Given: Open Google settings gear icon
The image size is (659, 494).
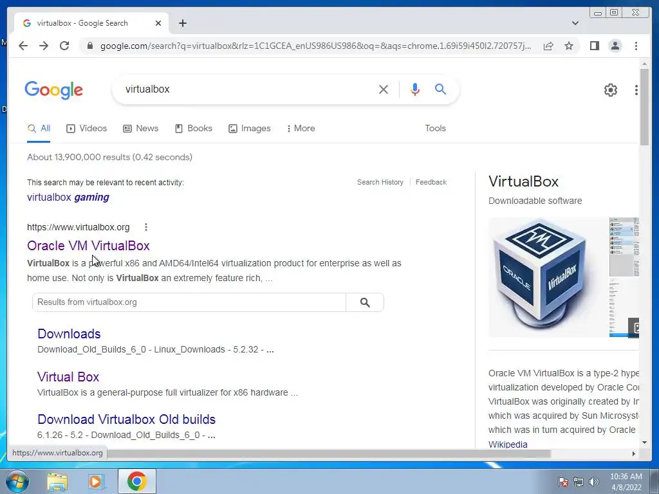Looking at the screenshot, I should click(x=610, y=90).
